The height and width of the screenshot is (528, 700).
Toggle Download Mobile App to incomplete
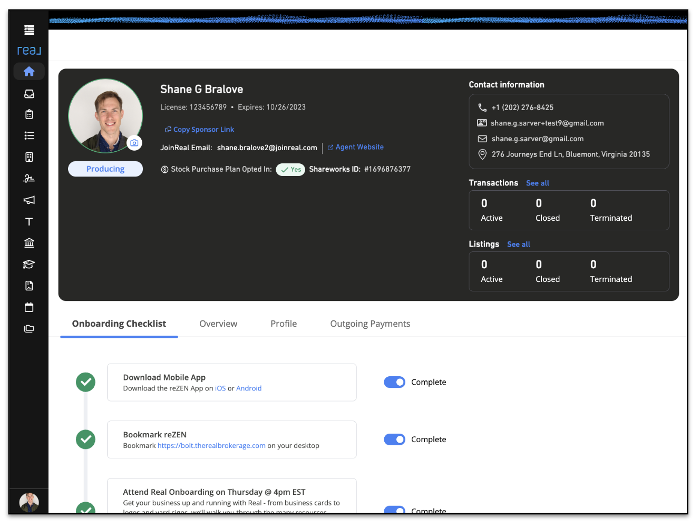pyautogui.click(x=394, y=382)
